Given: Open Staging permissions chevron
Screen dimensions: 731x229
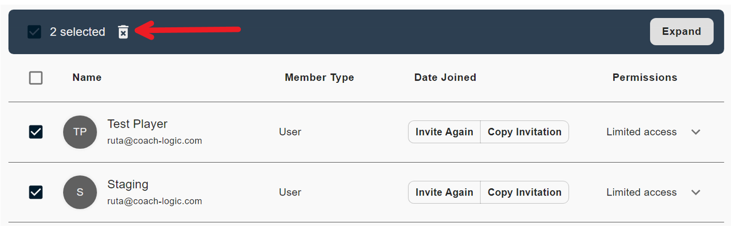Looking at the screenshot, I should (695, 192).
